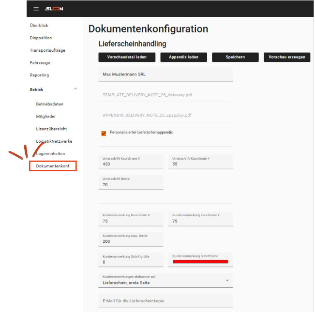This screenshot has width=315, height=312.
Task: Collapse the Betrieb sidebar section
Action: click(75, 89)
